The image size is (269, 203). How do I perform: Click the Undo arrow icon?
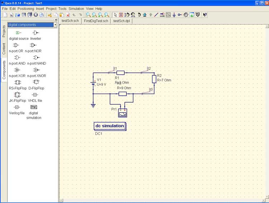click(74, 15)
